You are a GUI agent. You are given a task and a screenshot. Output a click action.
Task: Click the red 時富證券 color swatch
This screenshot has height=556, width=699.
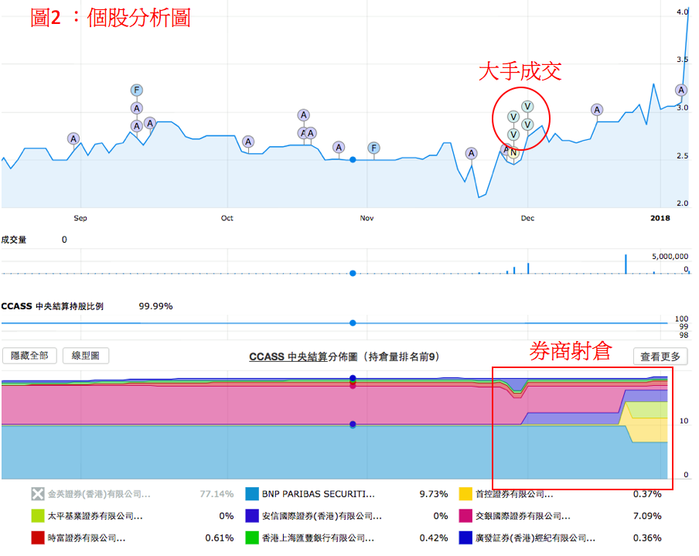point(37,537)
